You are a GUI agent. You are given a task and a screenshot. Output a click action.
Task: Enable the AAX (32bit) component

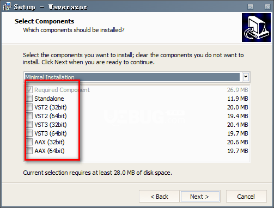29,142
